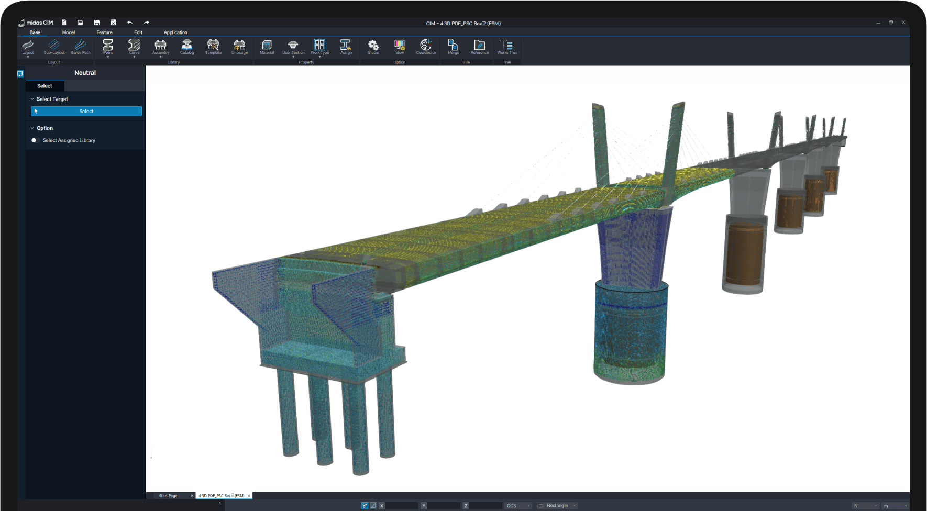The width and height of the screenshot is (927, 511).
Task: Open Global options gear
Action: point(373,46)
